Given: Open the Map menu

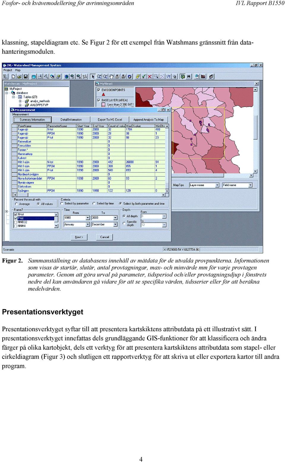Looking at the screenshot, I should (18, 70).
